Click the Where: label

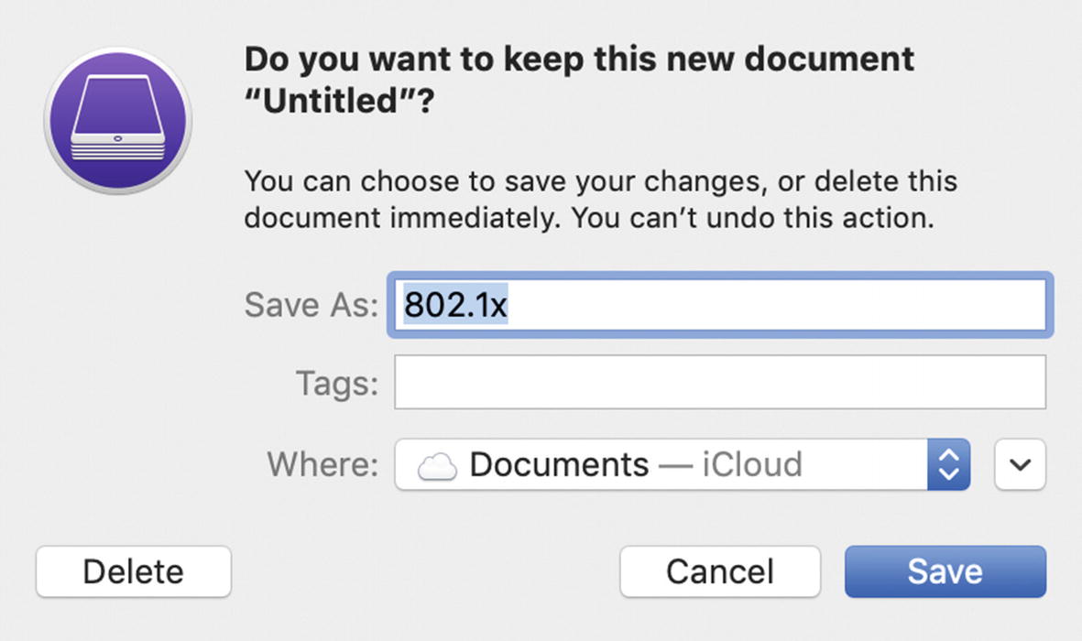[322, 464]
